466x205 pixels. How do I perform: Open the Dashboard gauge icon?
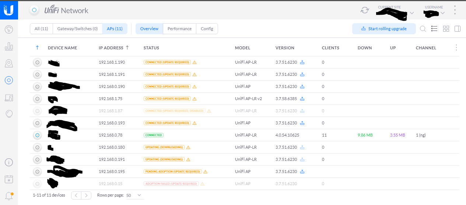click(9, 29)
